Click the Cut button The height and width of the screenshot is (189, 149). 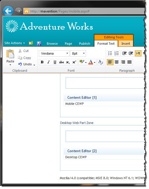(x=24, y=51)
